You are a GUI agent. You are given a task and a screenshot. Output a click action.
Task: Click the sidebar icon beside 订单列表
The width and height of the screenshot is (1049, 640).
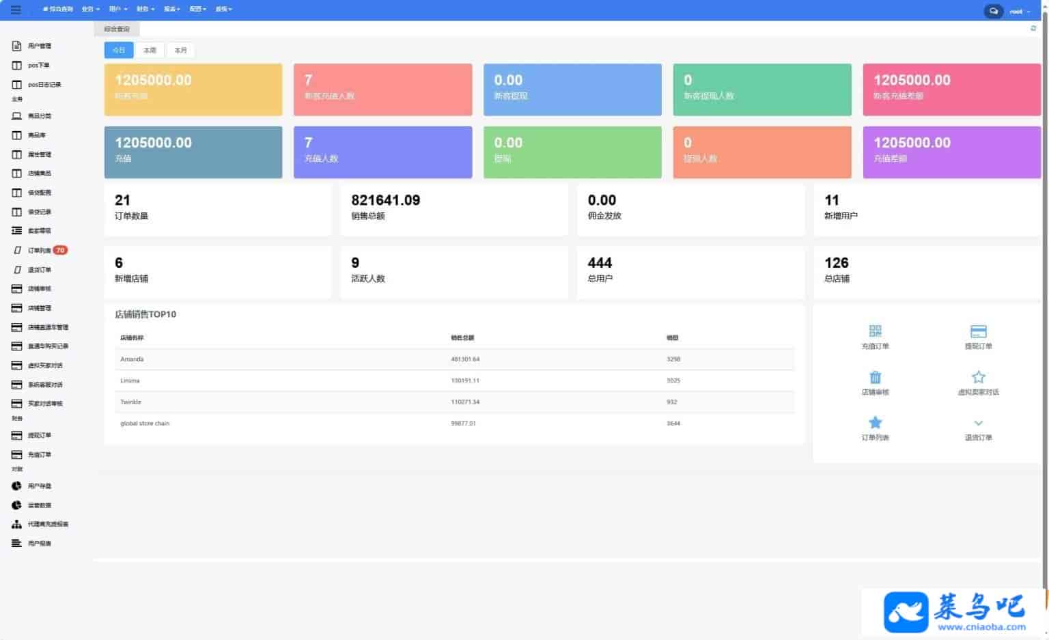click(18, 251)
